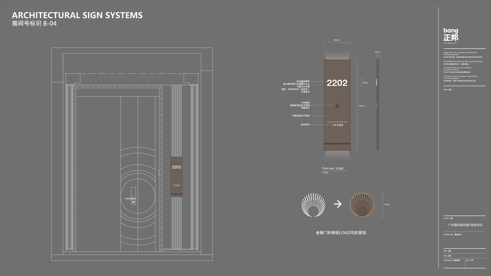Click the 广州国际医药港E地块项目 project name
Image resolution: width=491 pixels, height=276 pixels.
(x=465, y=225)
